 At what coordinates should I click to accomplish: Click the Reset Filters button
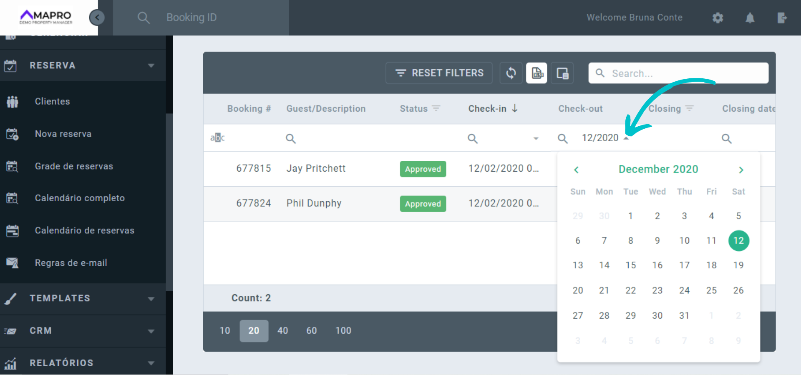[439, 73]
